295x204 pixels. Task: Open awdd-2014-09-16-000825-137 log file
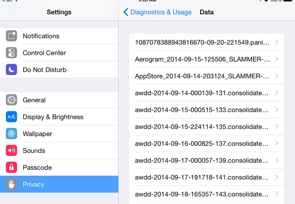202,144
